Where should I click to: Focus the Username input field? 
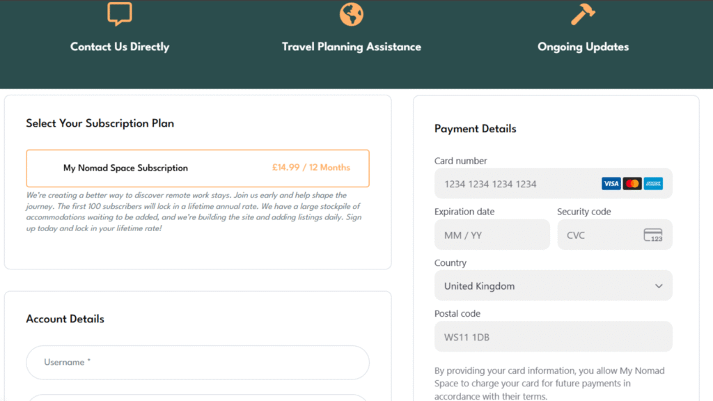click(198, 363)
